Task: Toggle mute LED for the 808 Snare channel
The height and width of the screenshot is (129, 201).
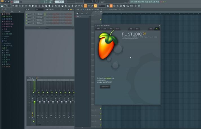Action: pos(26,23)
